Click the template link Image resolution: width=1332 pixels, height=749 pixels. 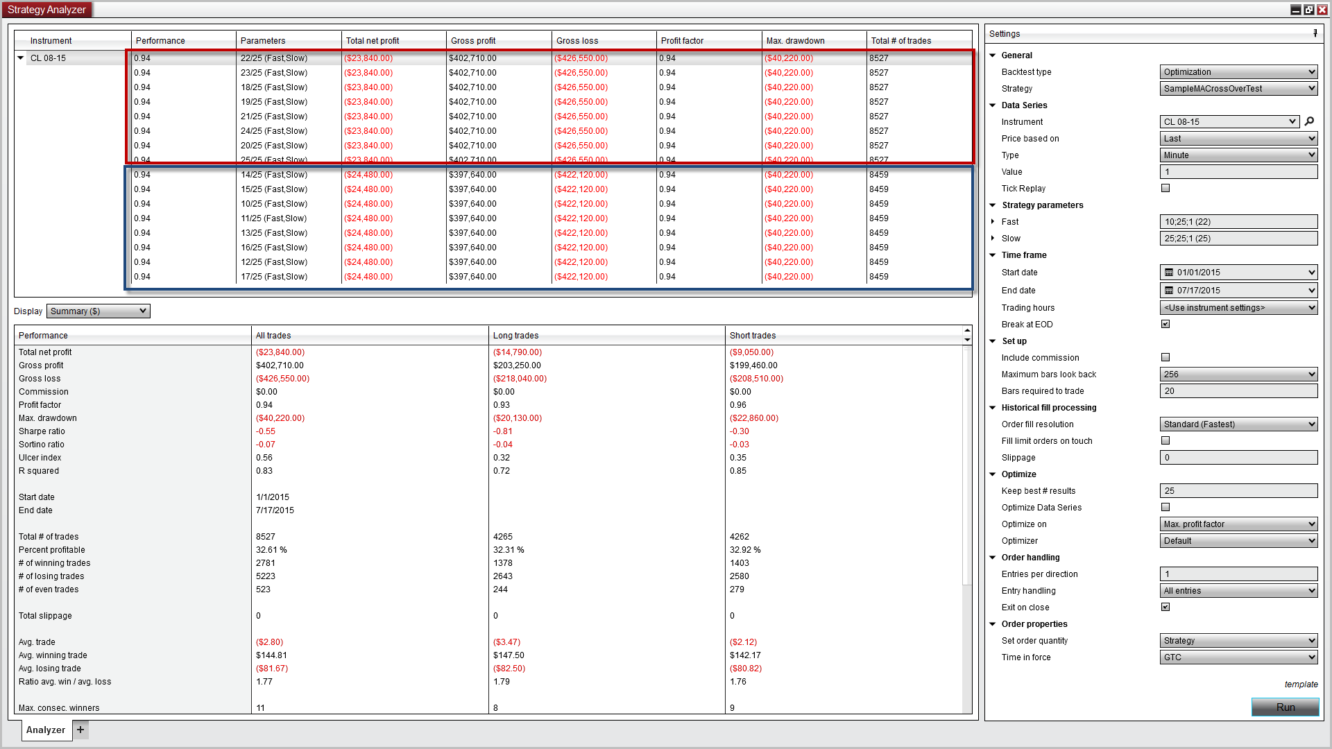tap(1301, 685)
